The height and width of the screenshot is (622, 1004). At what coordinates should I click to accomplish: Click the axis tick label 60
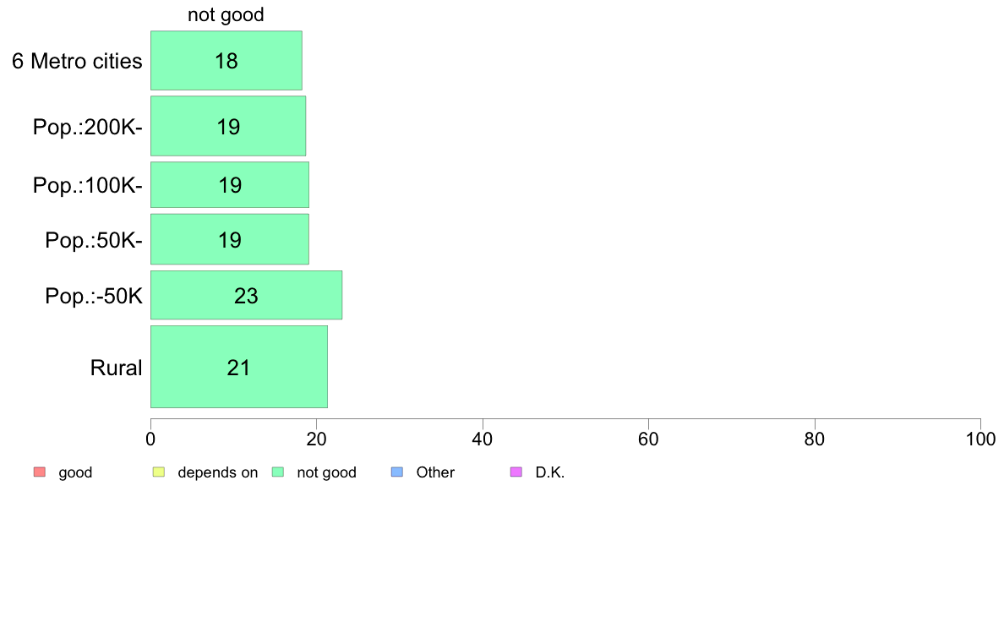[x=648, y=439]
